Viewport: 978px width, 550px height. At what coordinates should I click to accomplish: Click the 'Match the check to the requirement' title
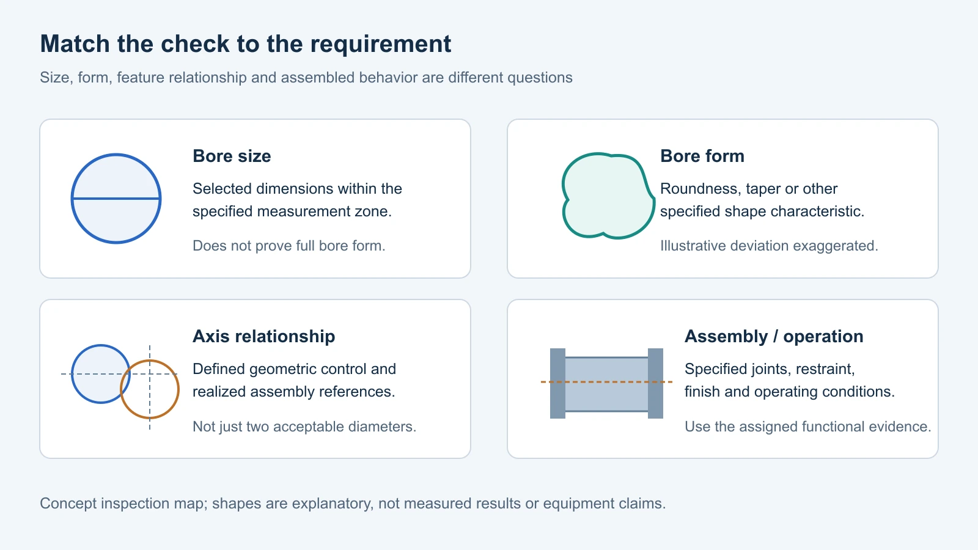(246, 44)
